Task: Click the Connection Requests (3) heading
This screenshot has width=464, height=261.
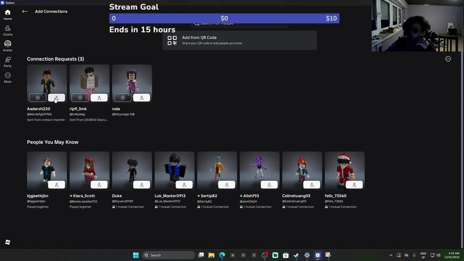Action: (x=55, y=59)
